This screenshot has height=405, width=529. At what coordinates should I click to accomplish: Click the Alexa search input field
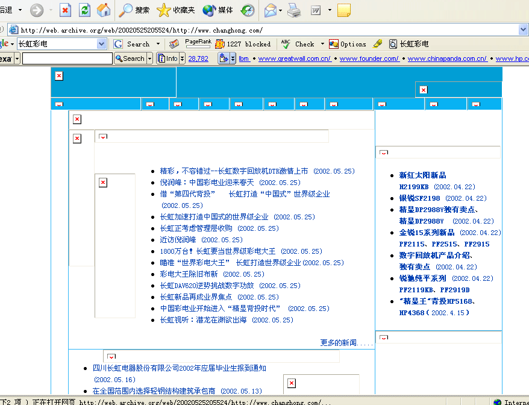click(x=67, y=58)
